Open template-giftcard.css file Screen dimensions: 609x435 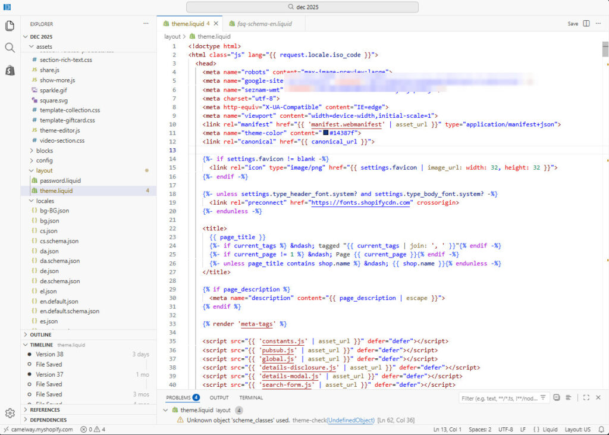[67, 120]
